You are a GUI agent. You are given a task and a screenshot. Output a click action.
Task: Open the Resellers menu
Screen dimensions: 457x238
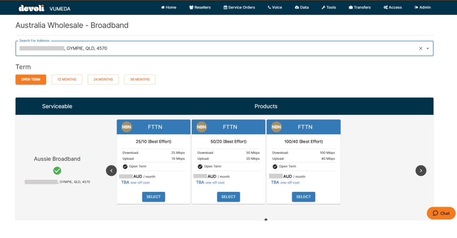(x=200, y=8)
